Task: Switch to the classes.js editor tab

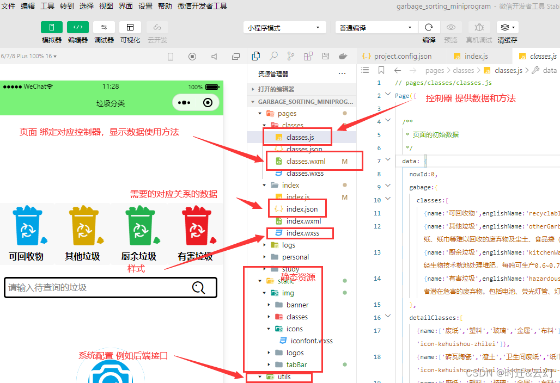Action: coord(536,57)
